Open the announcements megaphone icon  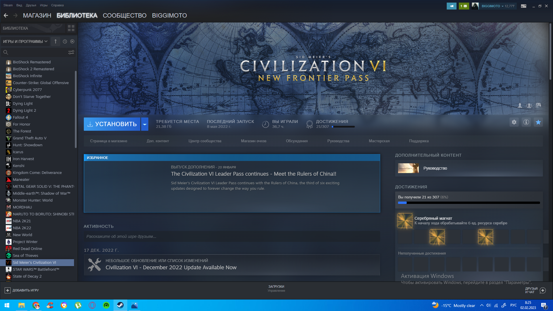451,6
